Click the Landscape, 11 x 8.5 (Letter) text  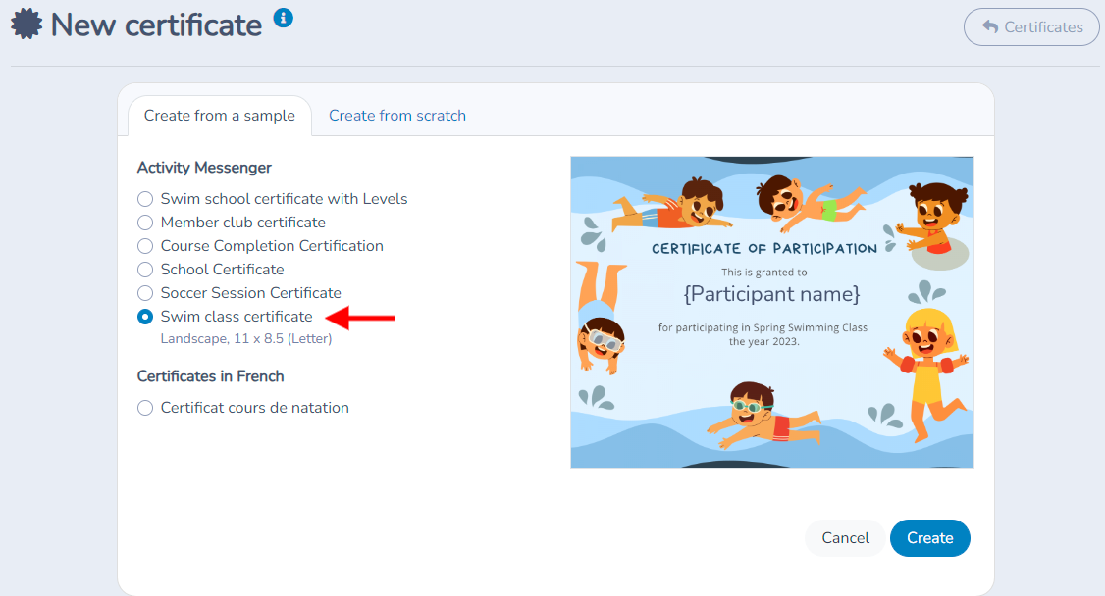246,338
